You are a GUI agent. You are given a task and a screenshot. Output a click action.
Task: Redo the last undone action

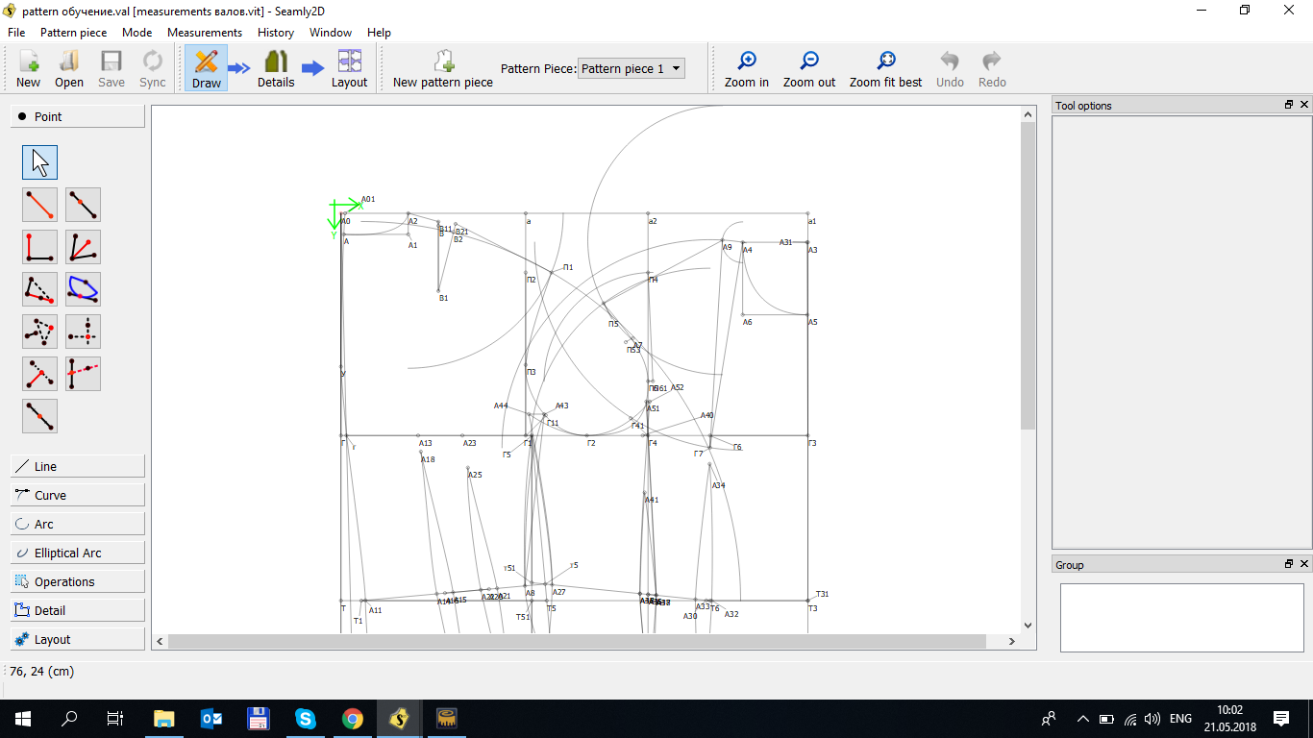click(992, 68)
